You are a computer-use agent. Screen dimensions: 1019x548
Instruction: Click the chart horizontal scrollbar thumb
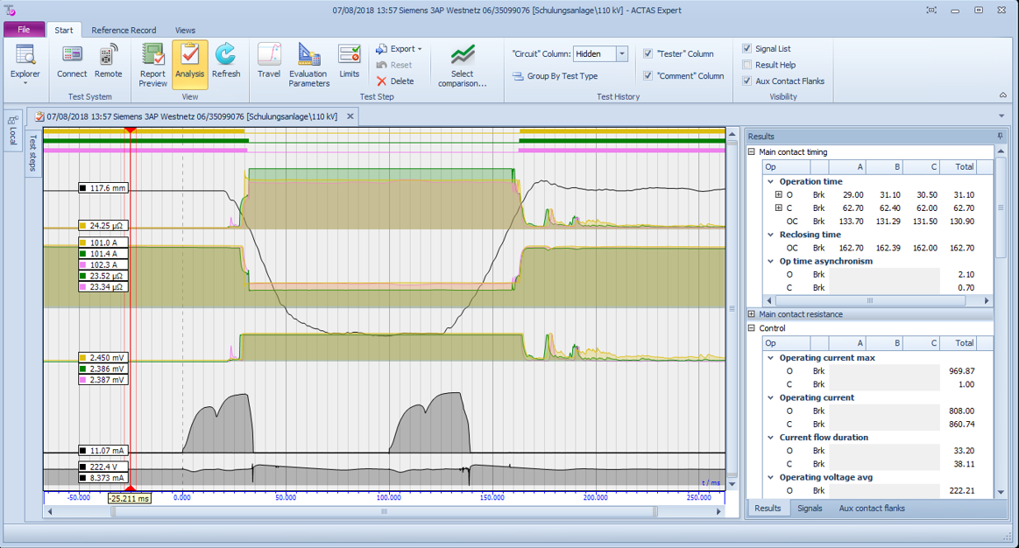[384, 511]
